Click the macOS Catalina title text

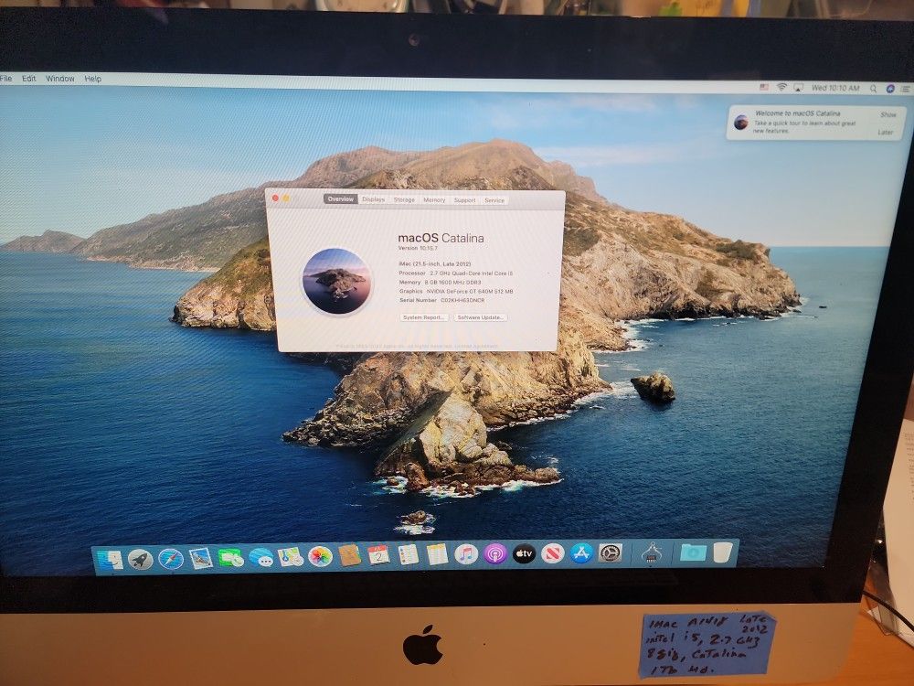coord(441,238)
